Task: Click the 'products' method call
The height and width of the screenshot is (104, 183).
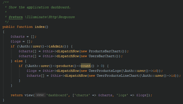Action: click(x=65, y=66)
